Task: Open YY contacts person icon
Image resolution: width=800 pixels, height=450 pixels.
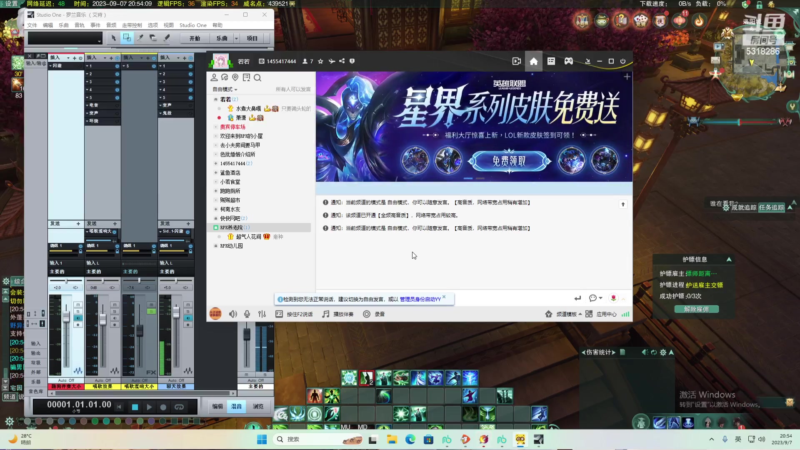Action: 214,77
